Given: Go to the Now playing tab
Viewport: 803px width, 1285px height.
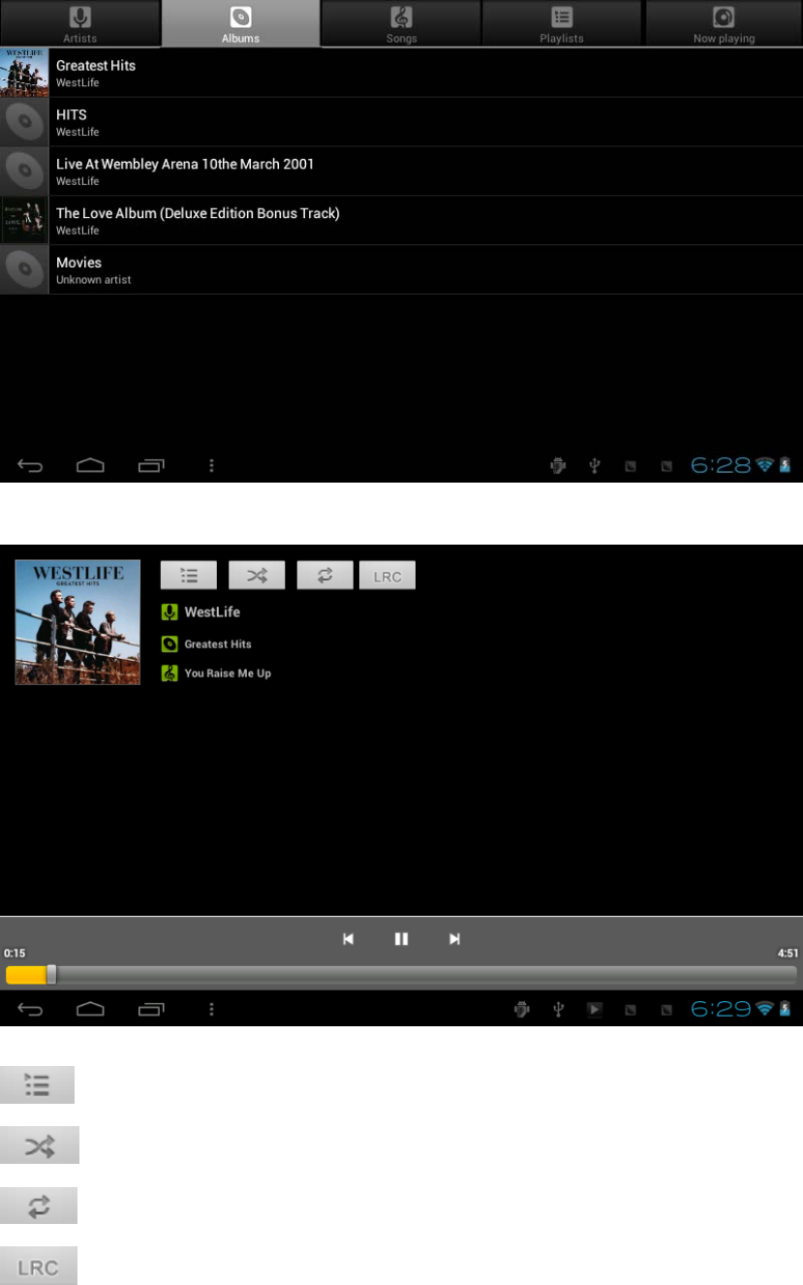Looking at the screenshot, I should coord(724,23).
